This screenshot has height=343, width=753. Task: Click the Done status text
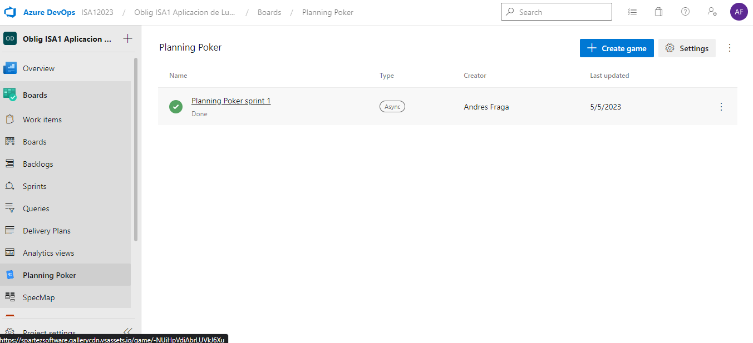pos(199,114)
